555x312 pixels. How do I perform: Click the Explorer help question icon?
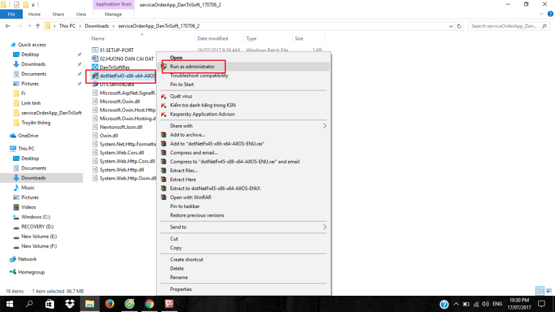click(550, 14)
